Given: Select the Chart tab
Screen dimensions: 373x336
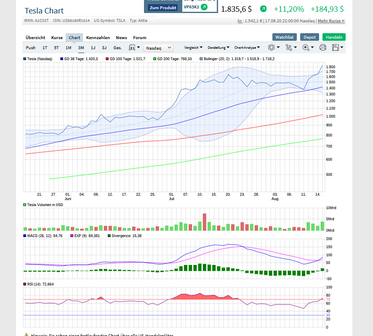Looking at the screenshot, I should click(74, 37).
